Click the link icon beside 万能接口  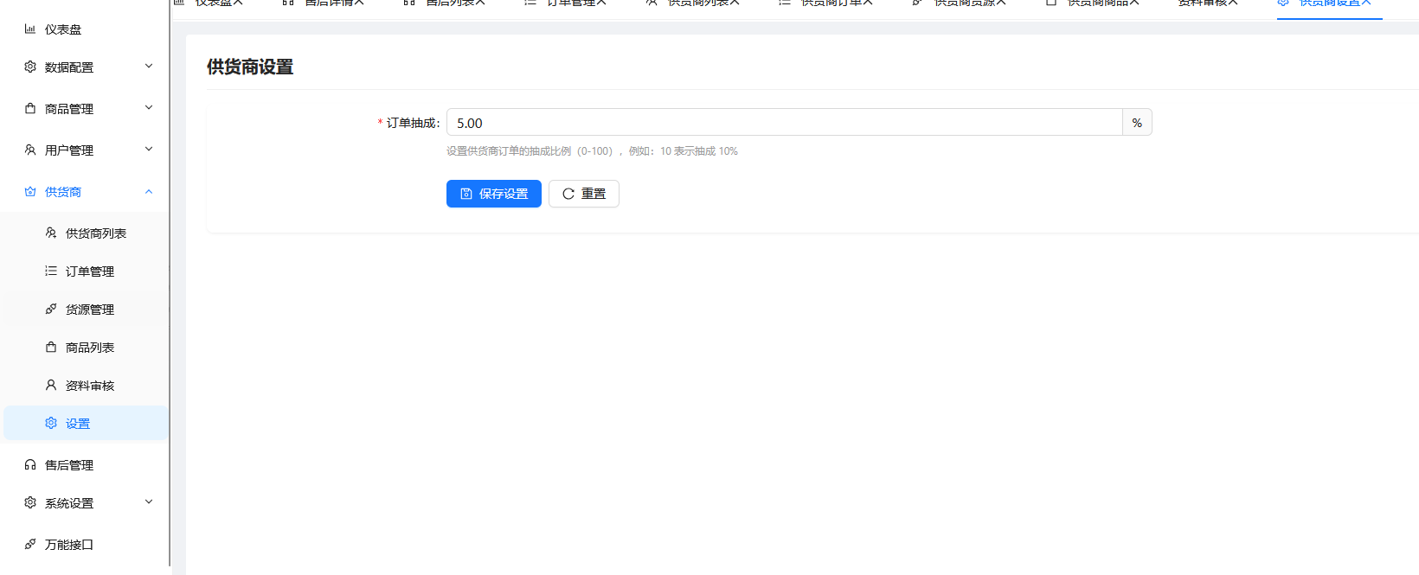[30, 545]
